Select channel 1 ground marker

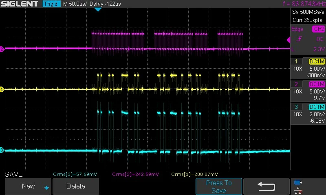(2, 89)
